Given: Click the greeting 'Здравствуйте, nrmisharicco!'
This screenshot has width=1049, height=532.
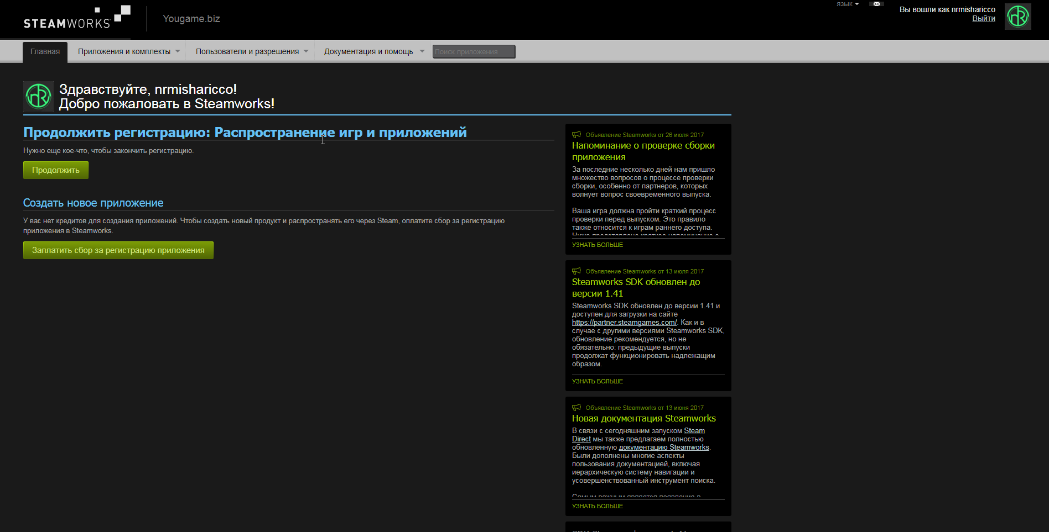Looking at the screenshot, I should (x=148, y=89).
